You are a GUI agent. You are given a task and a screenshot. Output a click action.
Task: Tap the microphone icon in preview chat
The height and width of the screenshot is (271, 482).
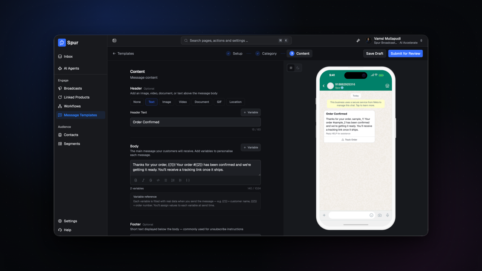point(387,215)
